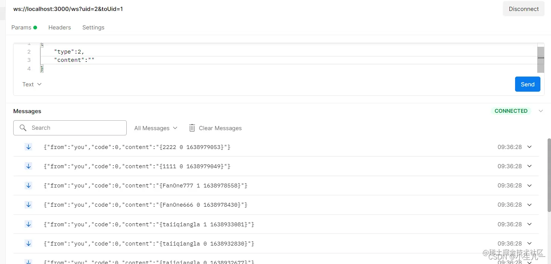Select message text containing FanOne777 1 1638978558

(x=146, y=186)
